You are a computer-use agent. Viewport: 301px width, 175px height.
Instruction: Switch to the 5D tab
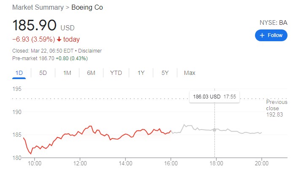pos(43,73)
